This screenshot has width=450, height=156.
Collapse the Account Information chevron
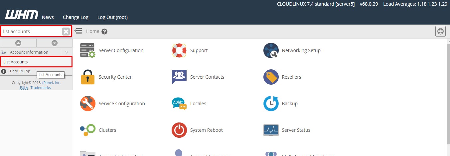67,52
